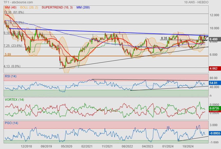Click the '01/2024' date on the time axis

(x=168, y=146)
